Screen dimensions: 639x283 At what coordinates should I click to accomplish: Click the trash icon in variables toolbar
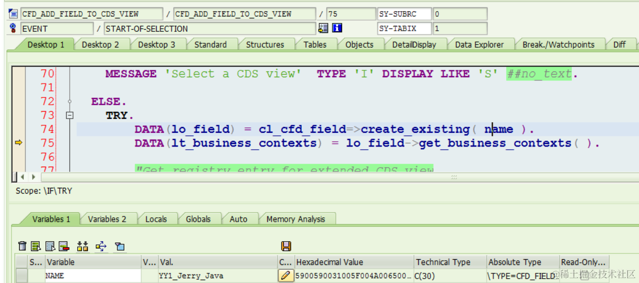pyautogui.click(x=22, y=246)
